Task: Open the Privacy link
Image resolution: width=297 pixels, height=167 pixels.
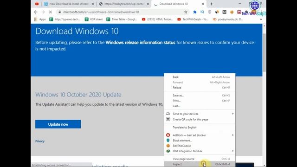Action: click(40, 141)
